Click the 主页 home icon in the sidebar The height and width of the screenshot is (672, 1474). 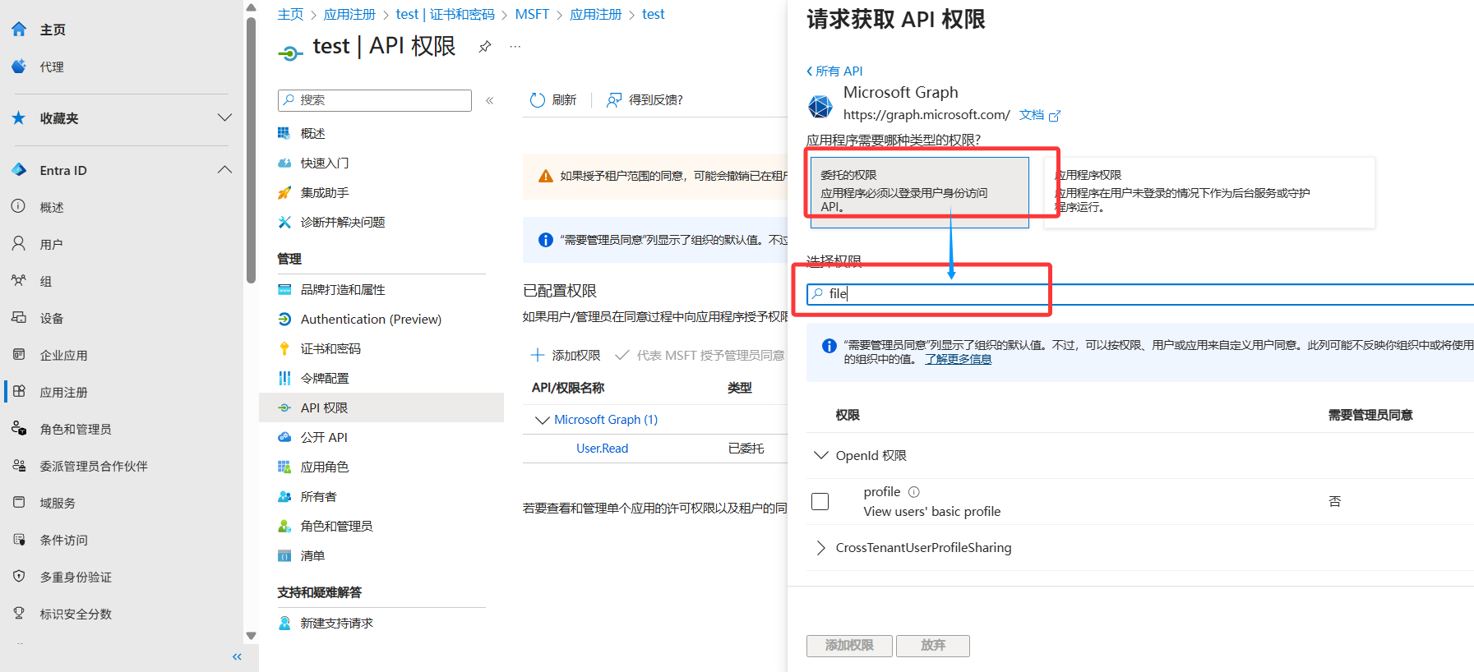click(x=20, y=30)
